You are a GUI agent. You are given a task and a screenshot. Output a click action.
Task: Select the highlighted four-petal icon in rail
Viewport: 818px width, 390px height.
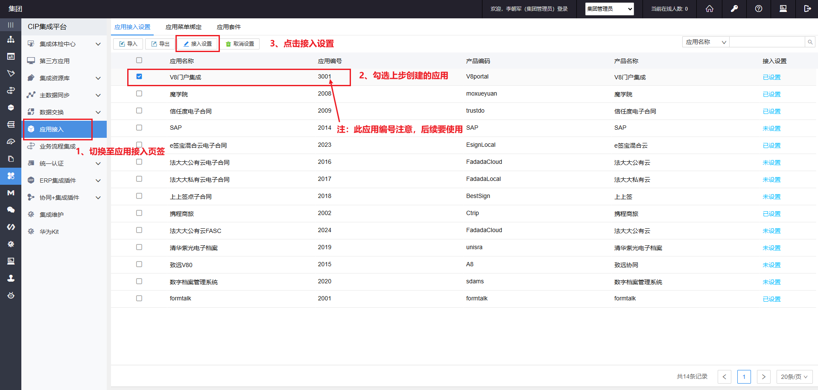point(11,176)
